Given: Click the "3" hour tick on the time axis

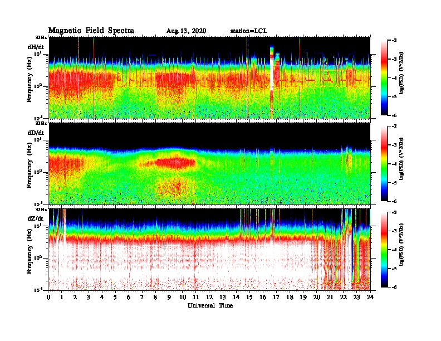Looking at the screenshot, I should point(89,298).
